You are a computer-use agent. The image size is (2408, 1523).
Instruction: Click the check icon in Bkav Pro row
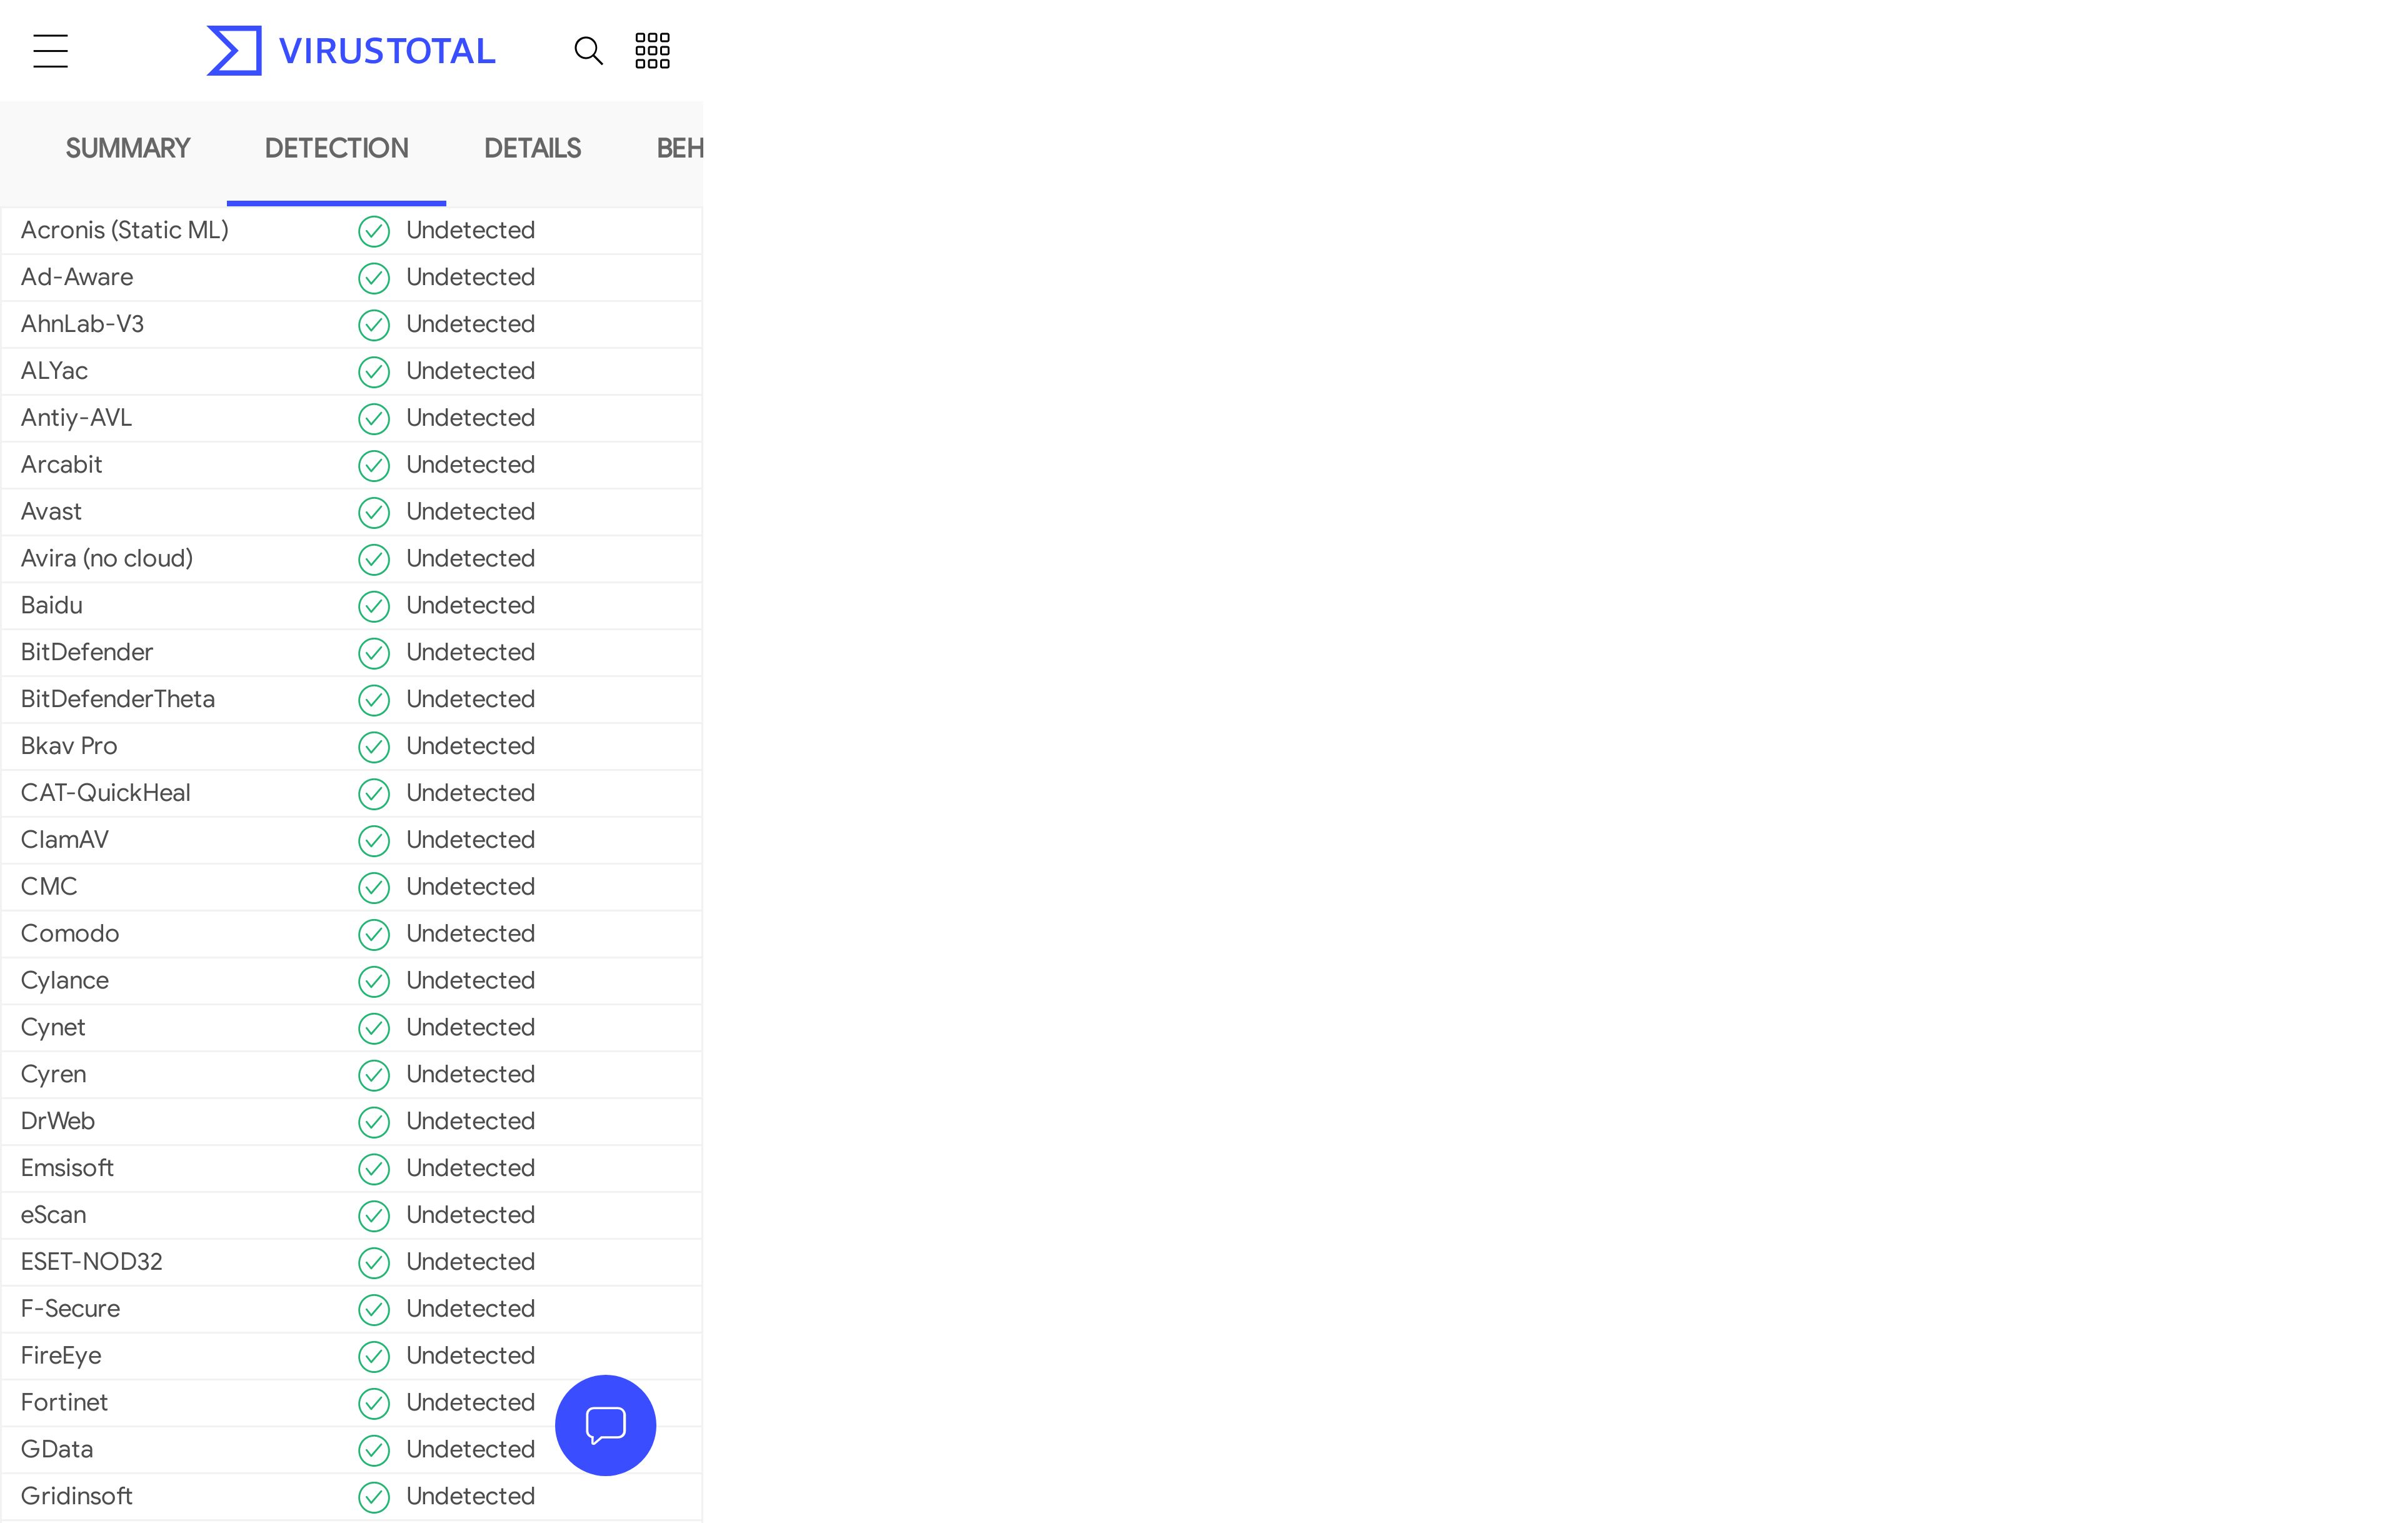tap(374, 747)
